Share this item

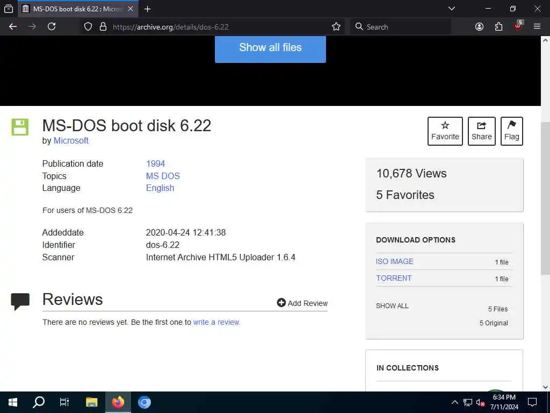482,131
